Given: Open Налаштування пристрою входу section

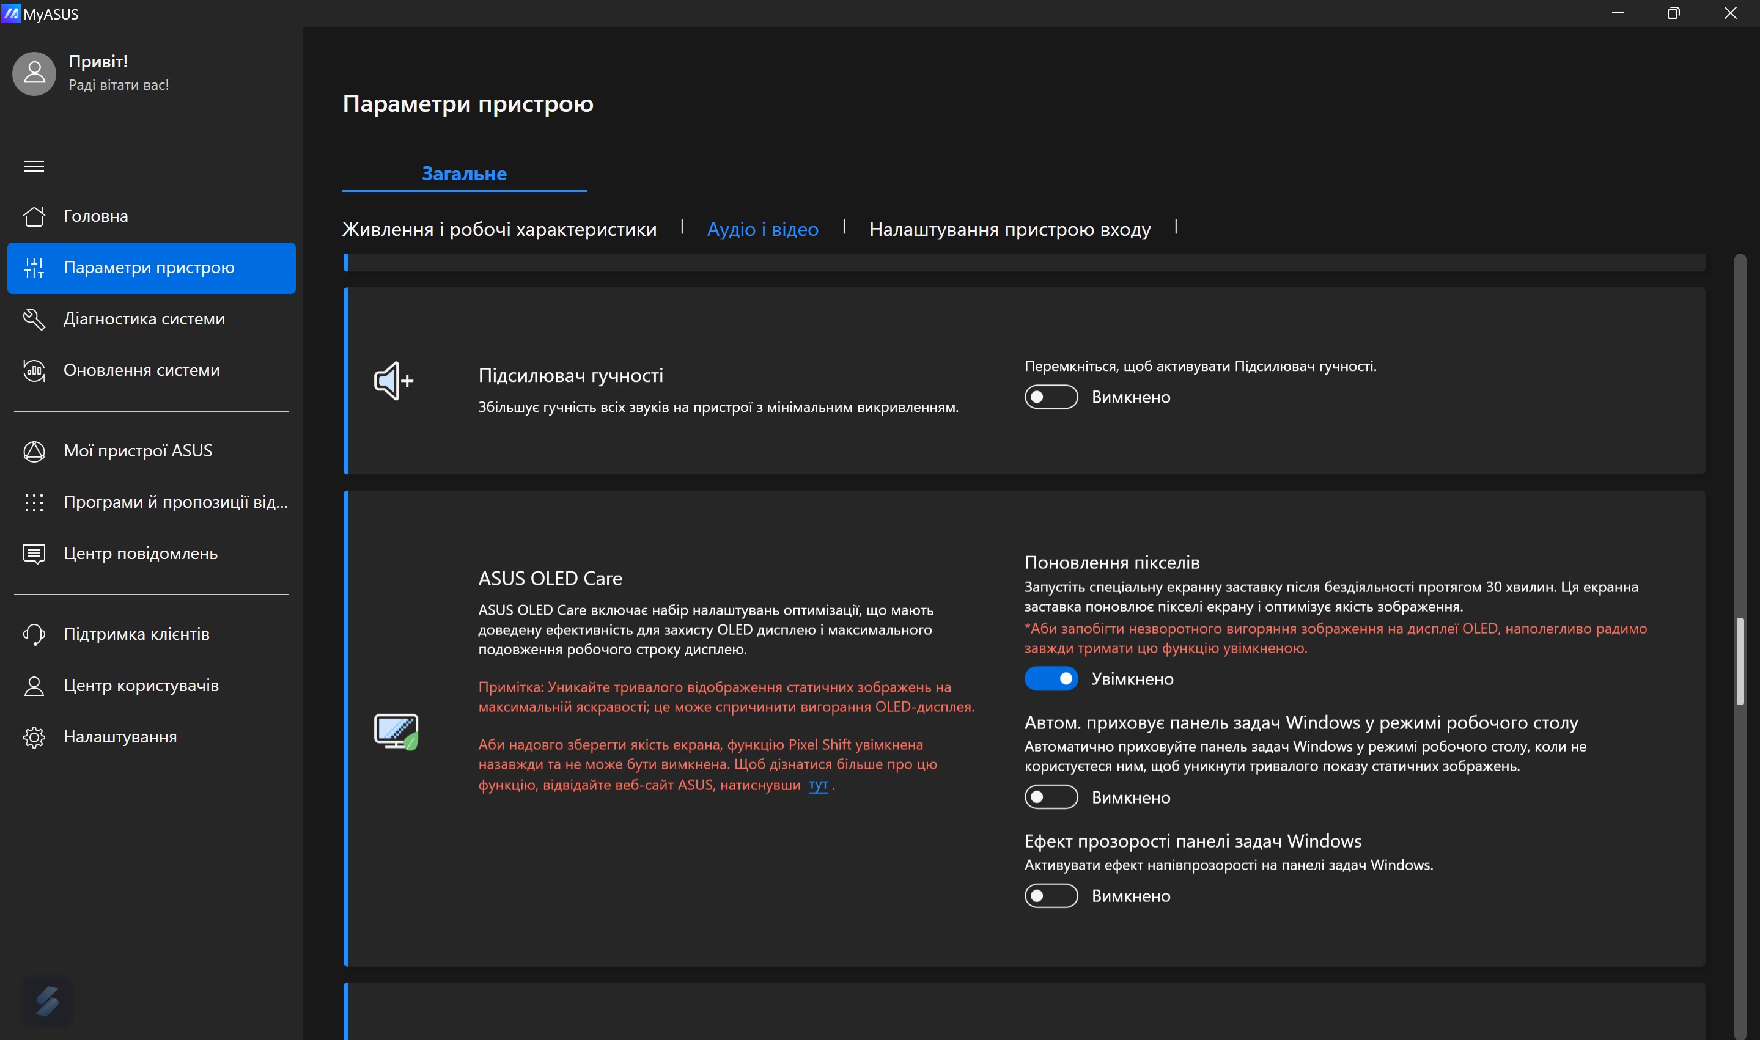Looking at the screenshot, I should (1009, 230).
